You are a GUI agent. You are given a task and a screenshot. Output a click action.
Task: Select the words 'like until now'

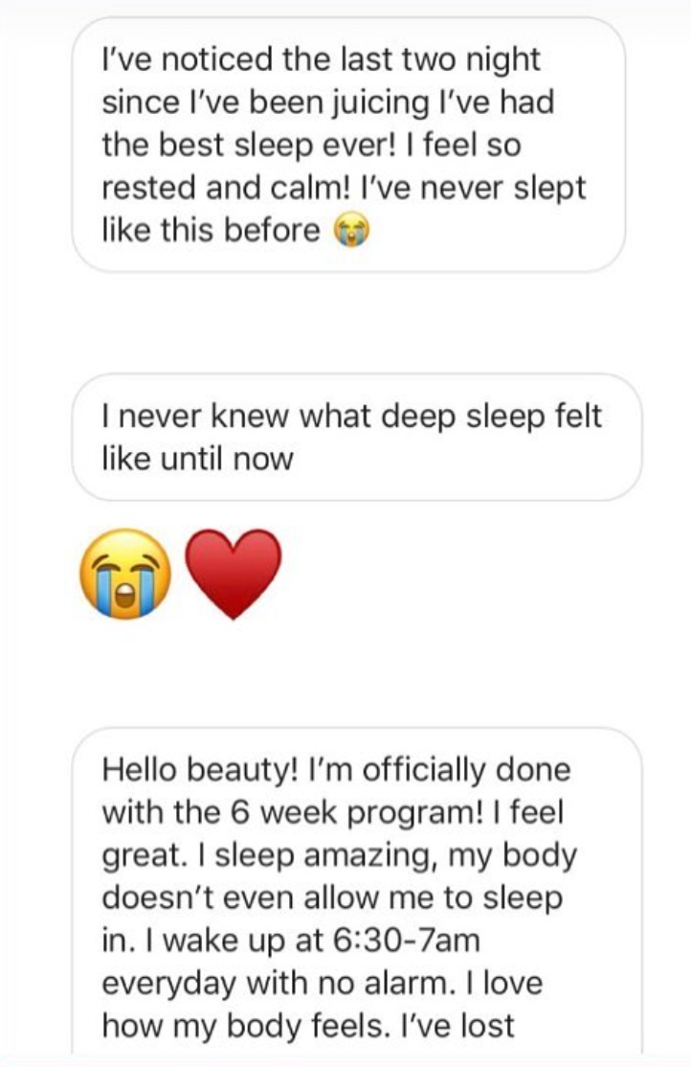coord(197,459)
